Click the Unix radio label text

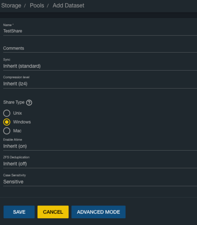coord(18,113)
